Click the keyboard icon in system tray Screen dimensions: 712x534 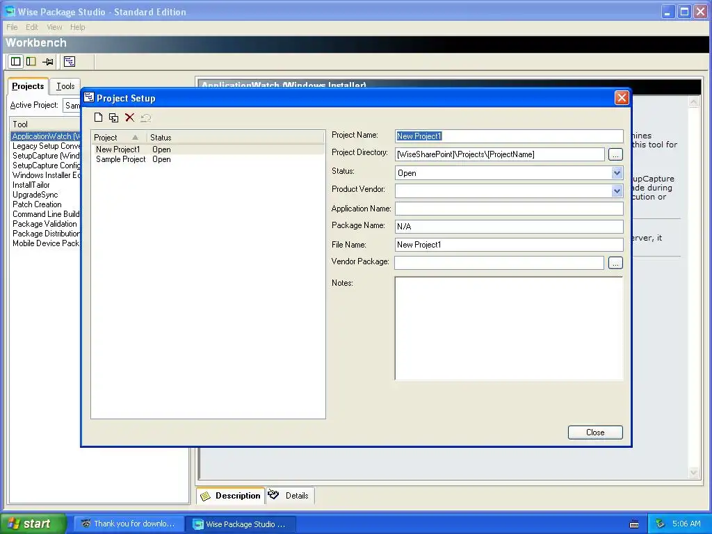[634, 524]
